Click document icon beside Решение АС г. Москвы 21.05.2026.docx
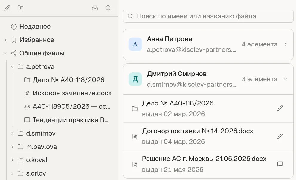 click(x=135, y=165)
